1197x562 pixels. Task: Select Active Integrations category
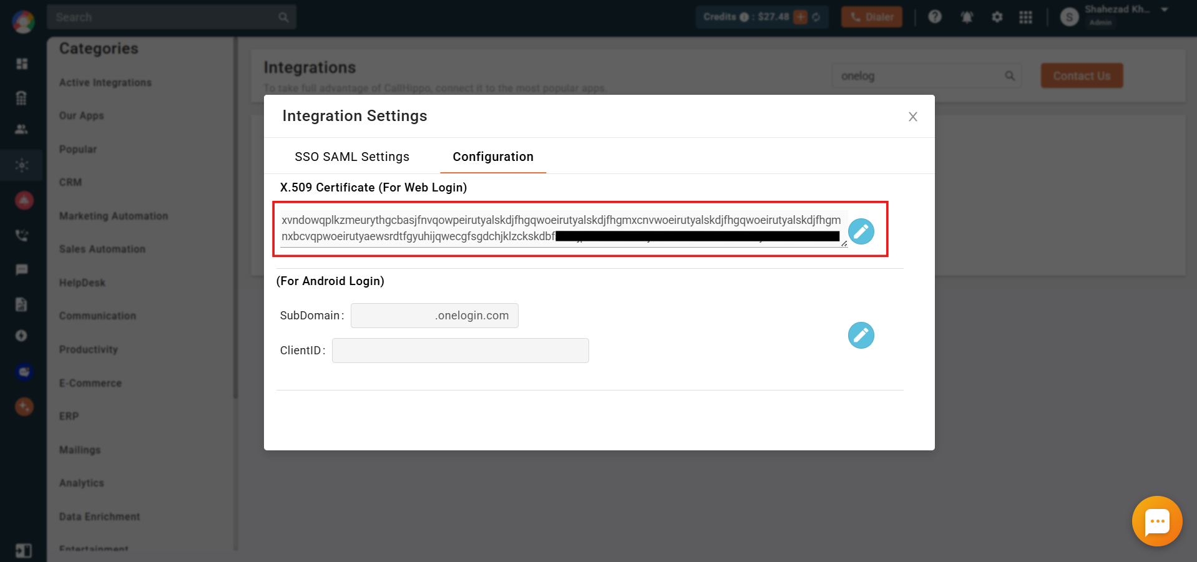coord(105,82)
